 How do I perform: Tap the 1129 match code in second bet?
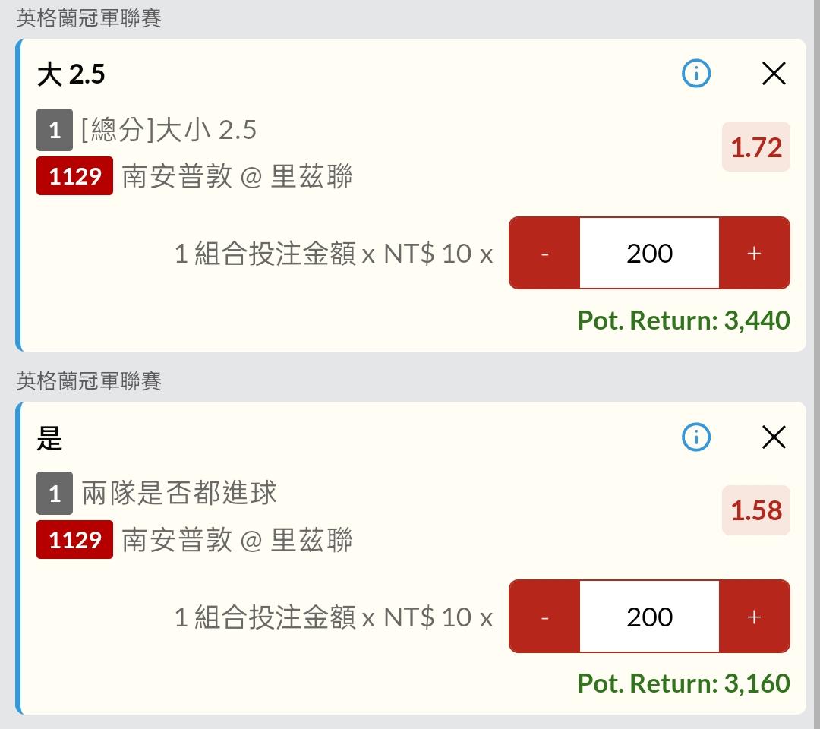coord(74,540)
